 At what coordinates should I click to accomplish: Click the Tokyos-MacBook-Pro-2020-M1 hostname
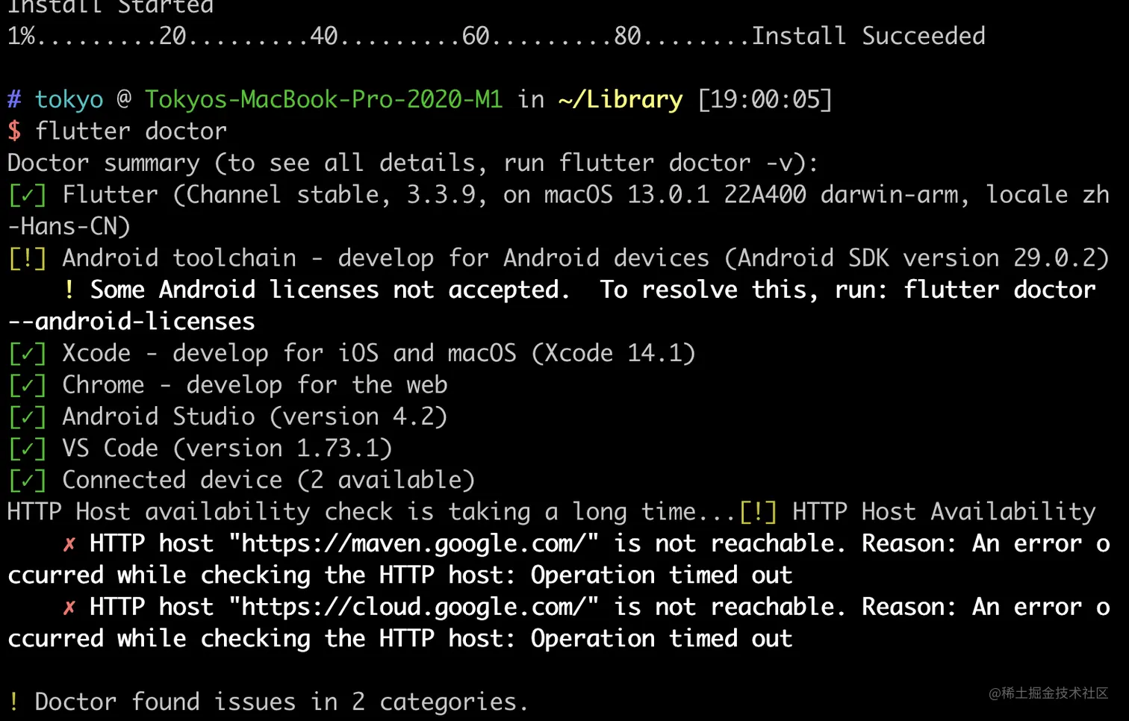pos(323,99)
